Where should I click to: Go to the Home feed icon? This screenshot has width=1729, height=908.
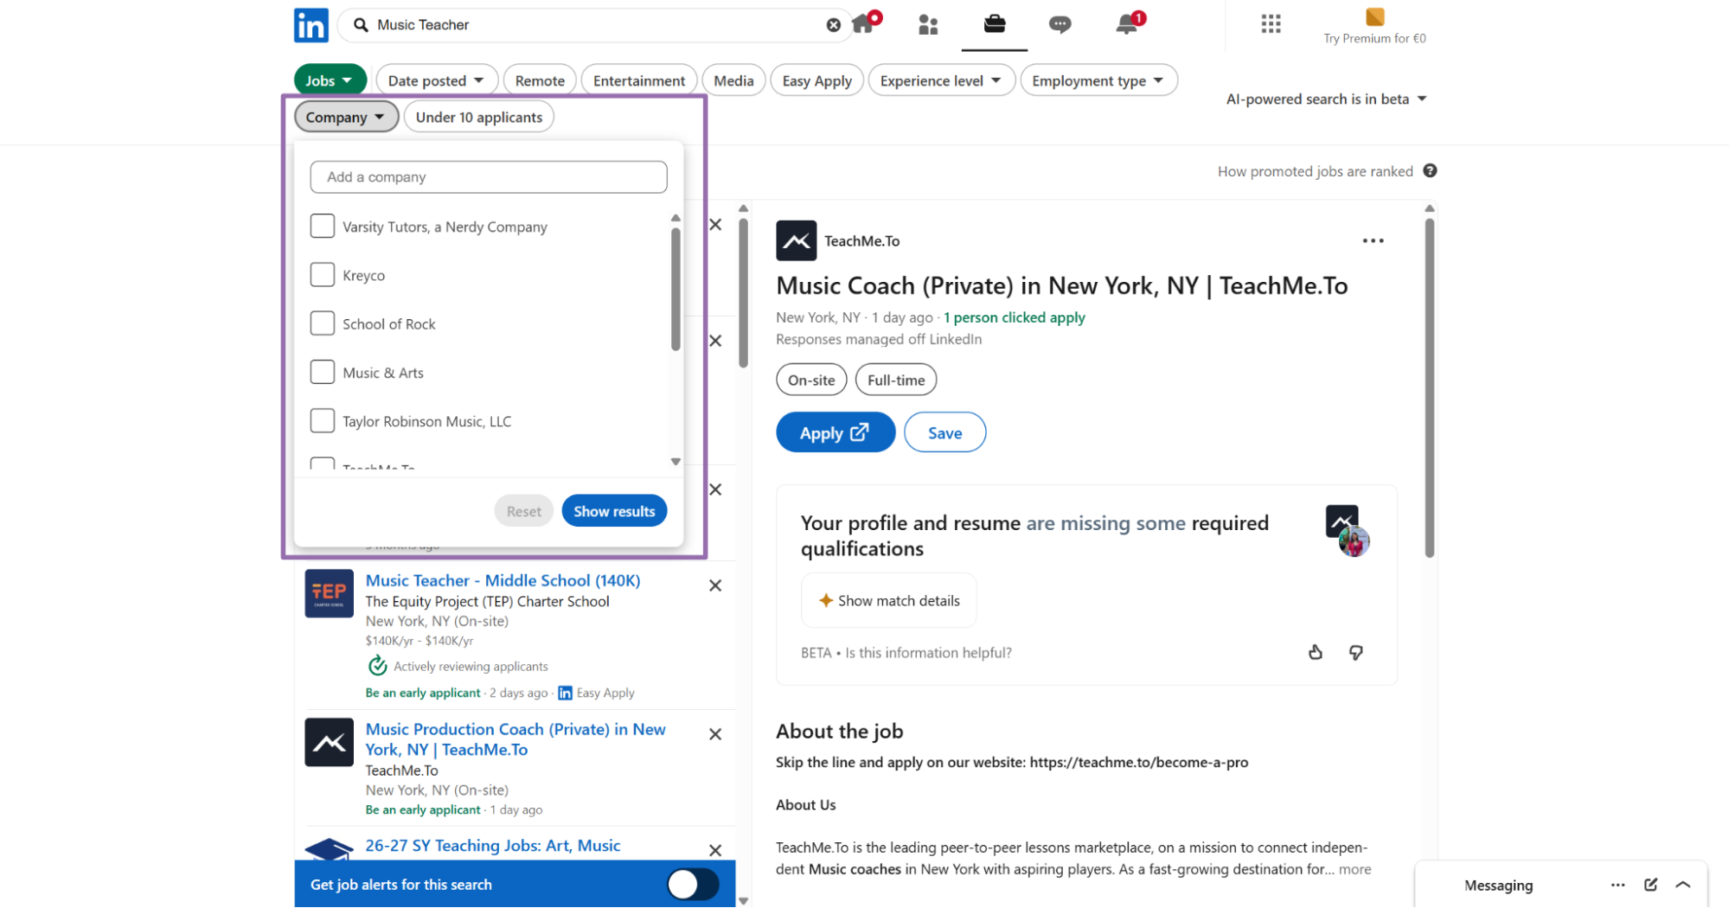pyautogui.click(x=863, y=23)
